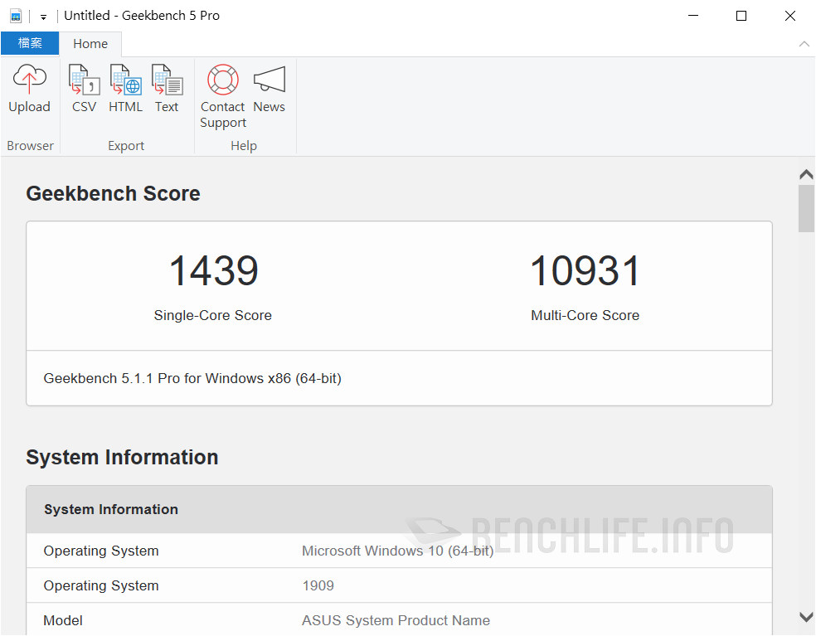Click the ASUS System Product Name model entry
The width and height of the screenshot is (816, 636).
[396, 620]
